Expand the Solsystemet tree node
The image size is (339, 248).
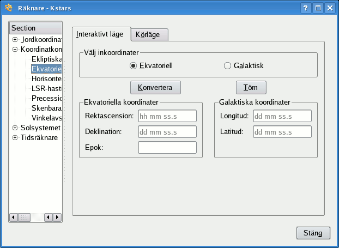tap(15, 128)
